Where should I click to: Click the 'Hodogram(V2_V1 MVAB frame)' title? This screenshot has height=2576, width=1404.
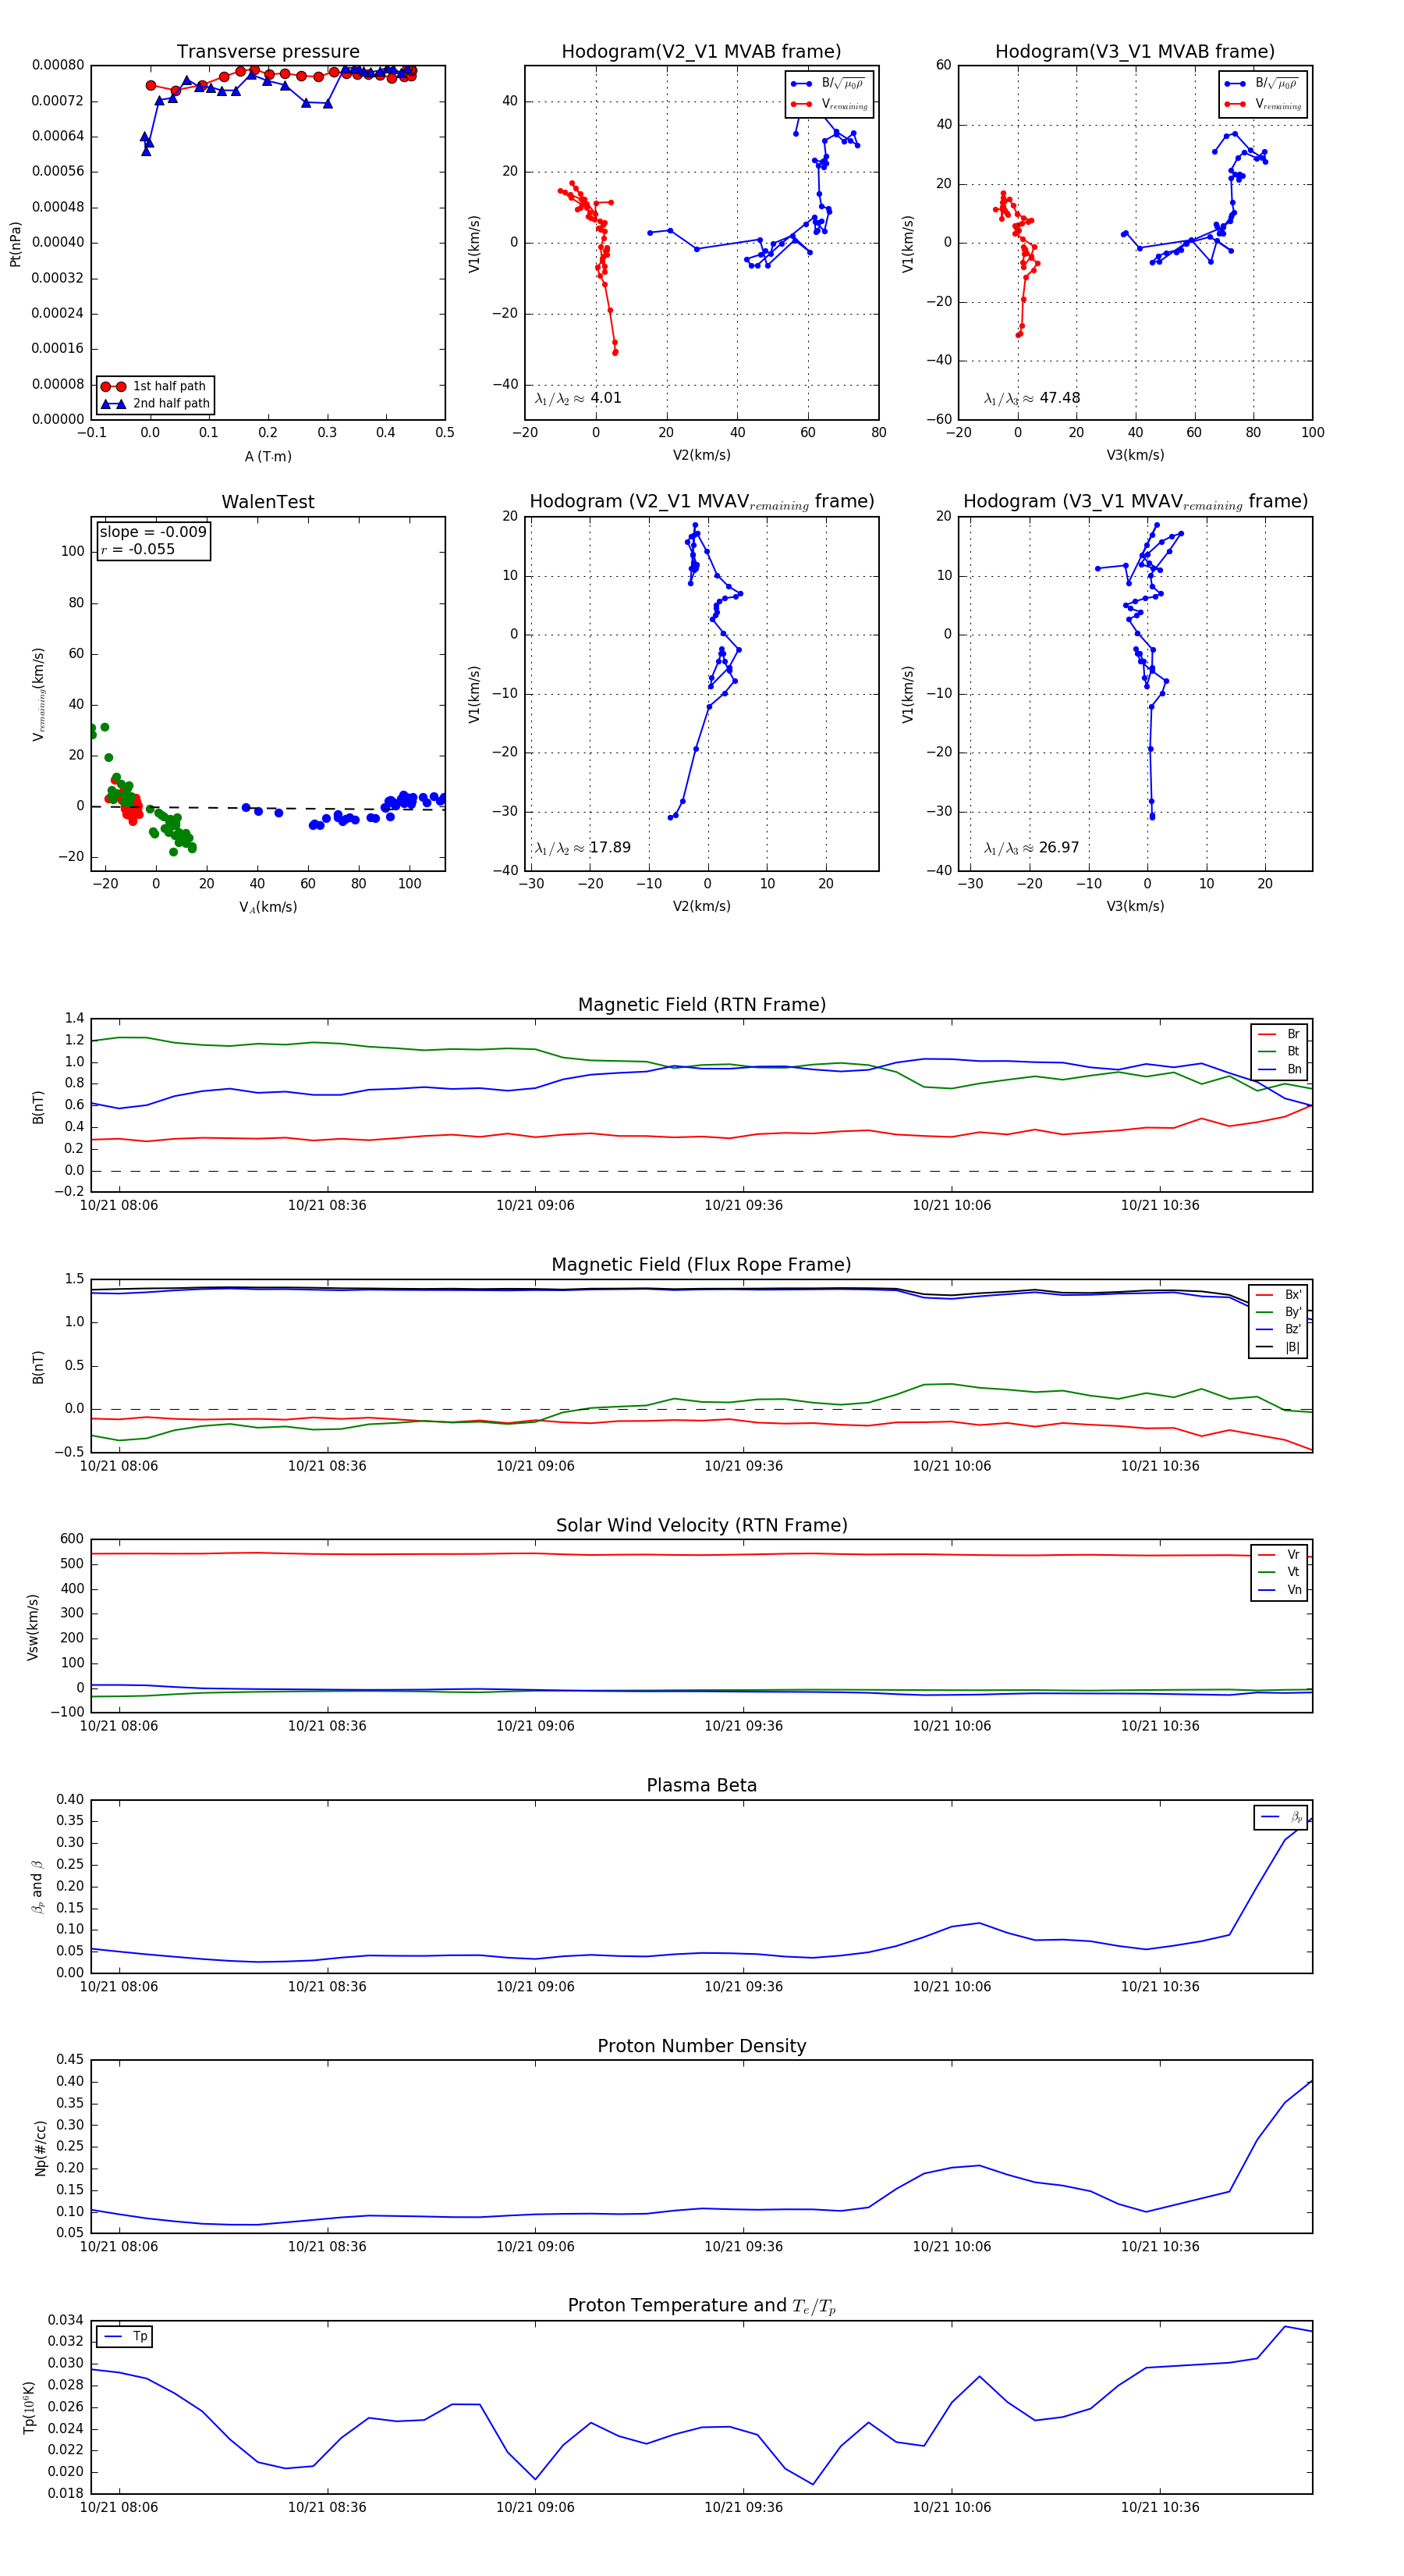click(x=701, y=52)
